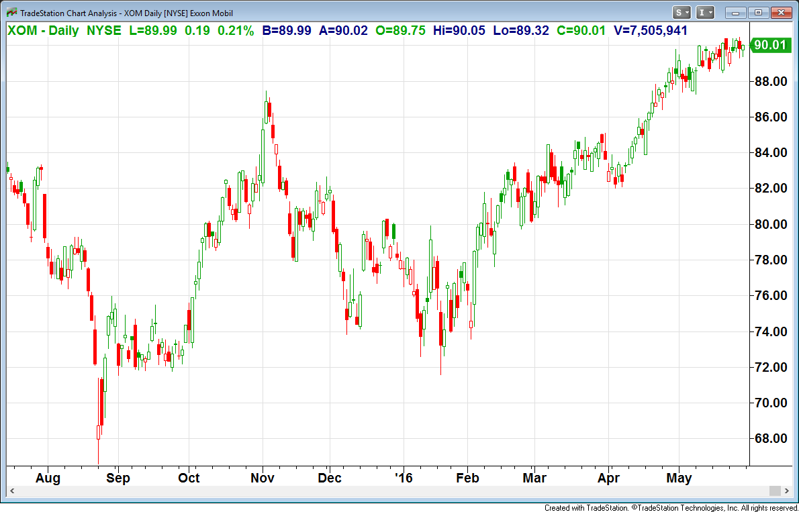
Task: Click the 70.00 price axis label
Action: (769, 403)
